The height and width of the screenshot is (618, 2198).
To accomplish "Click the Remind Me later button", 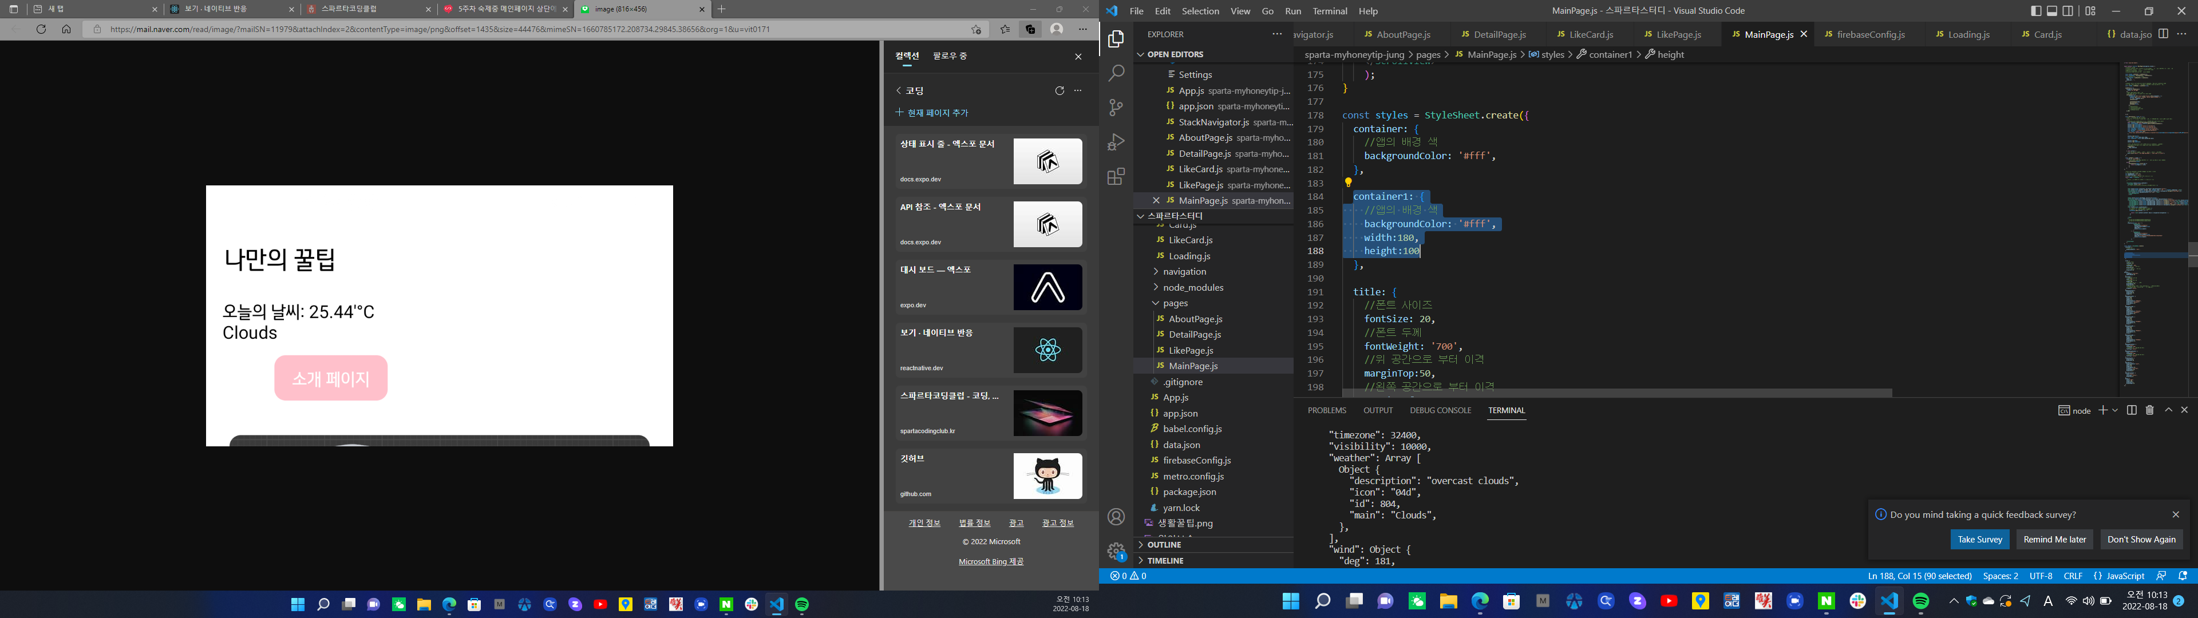I will (2055, 540).
